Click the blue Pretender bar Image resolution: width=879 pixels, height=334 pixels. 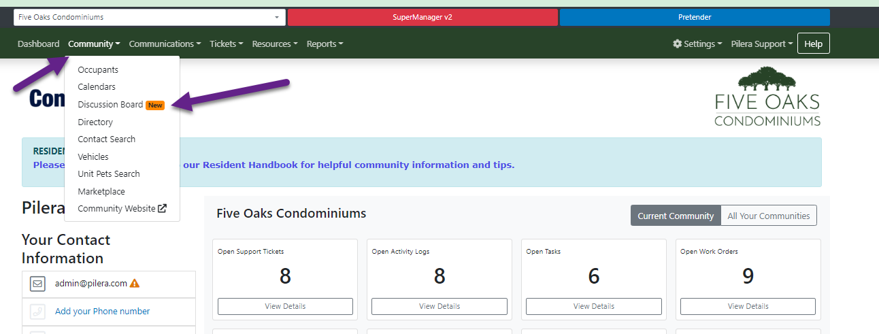click(x=694, y=17)
